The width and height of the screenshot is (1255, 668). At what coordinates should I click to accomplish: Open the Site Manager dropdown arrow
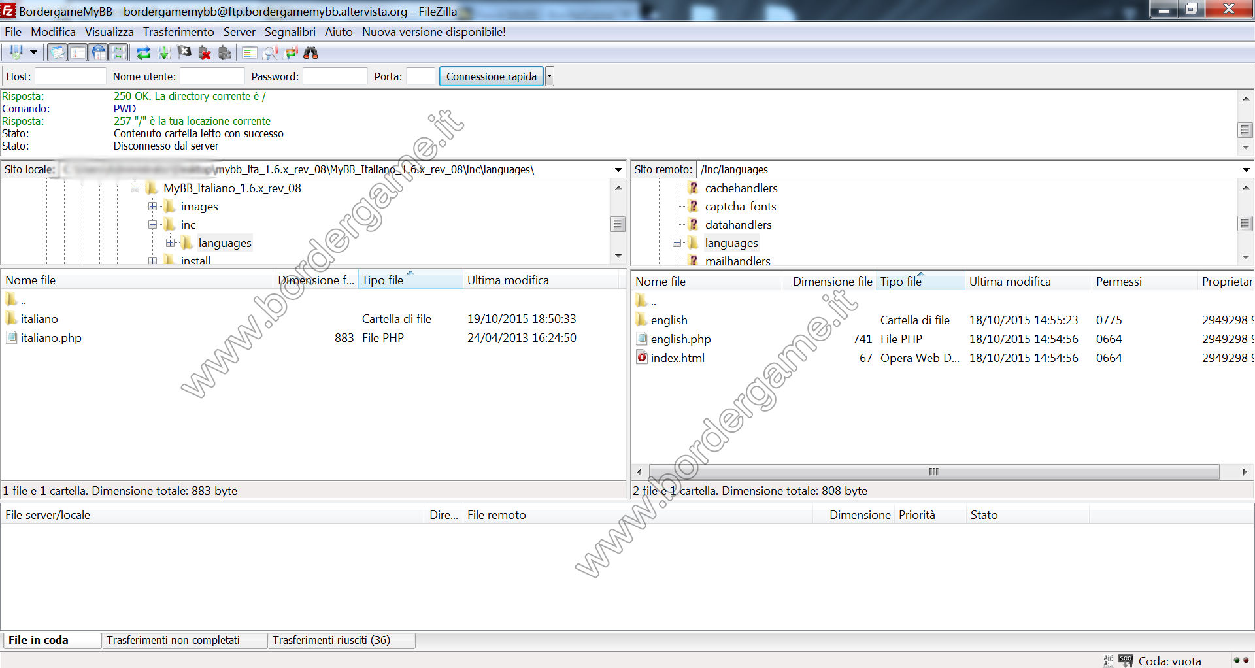tap(33, 52)
